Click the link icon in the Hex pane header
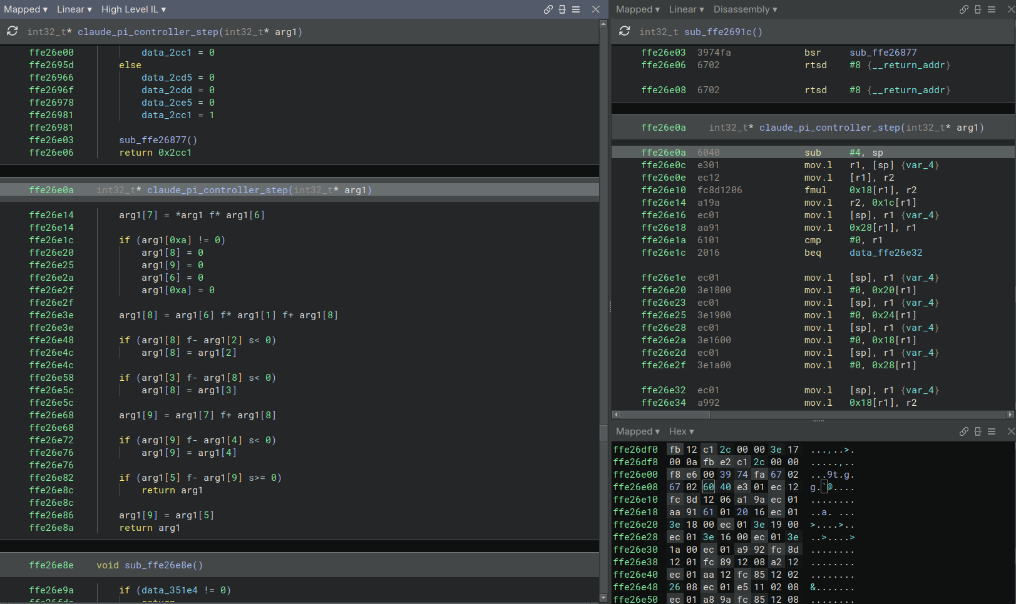The width and height of the screenshot is (1016, 604). [x=964, y=431]
